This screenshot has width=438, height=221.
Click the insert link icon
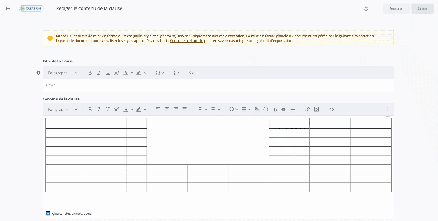tap(307, 109)
